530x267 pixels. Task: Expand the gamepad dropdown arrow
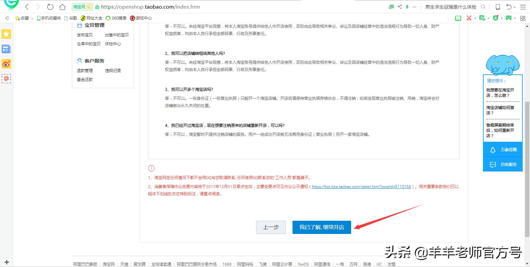click(515, 19)
